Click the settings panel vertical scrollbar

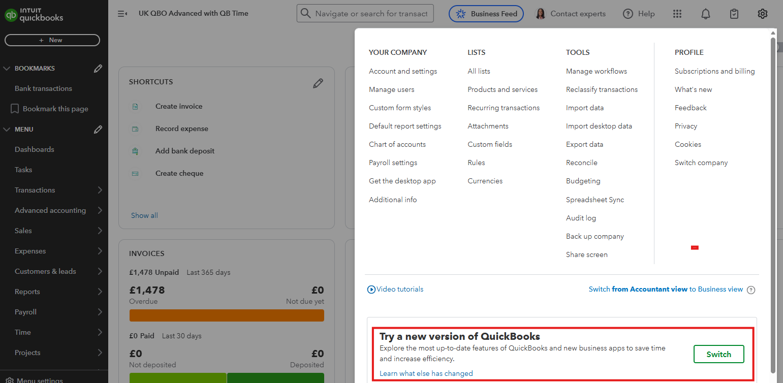point(773,203)
